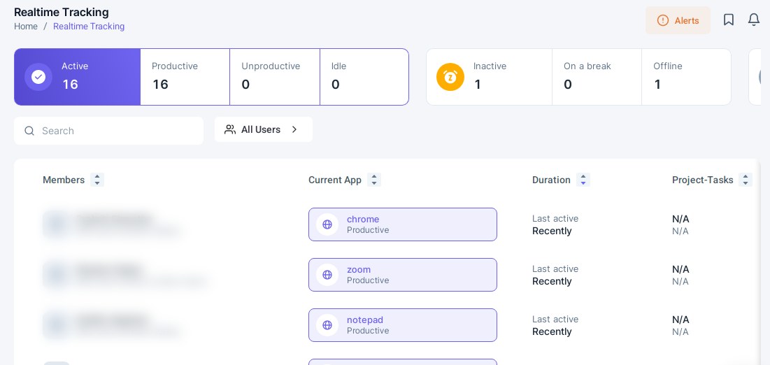Open the Alerts button
This screenshot has height=365, width=770.
coord(678,20)
